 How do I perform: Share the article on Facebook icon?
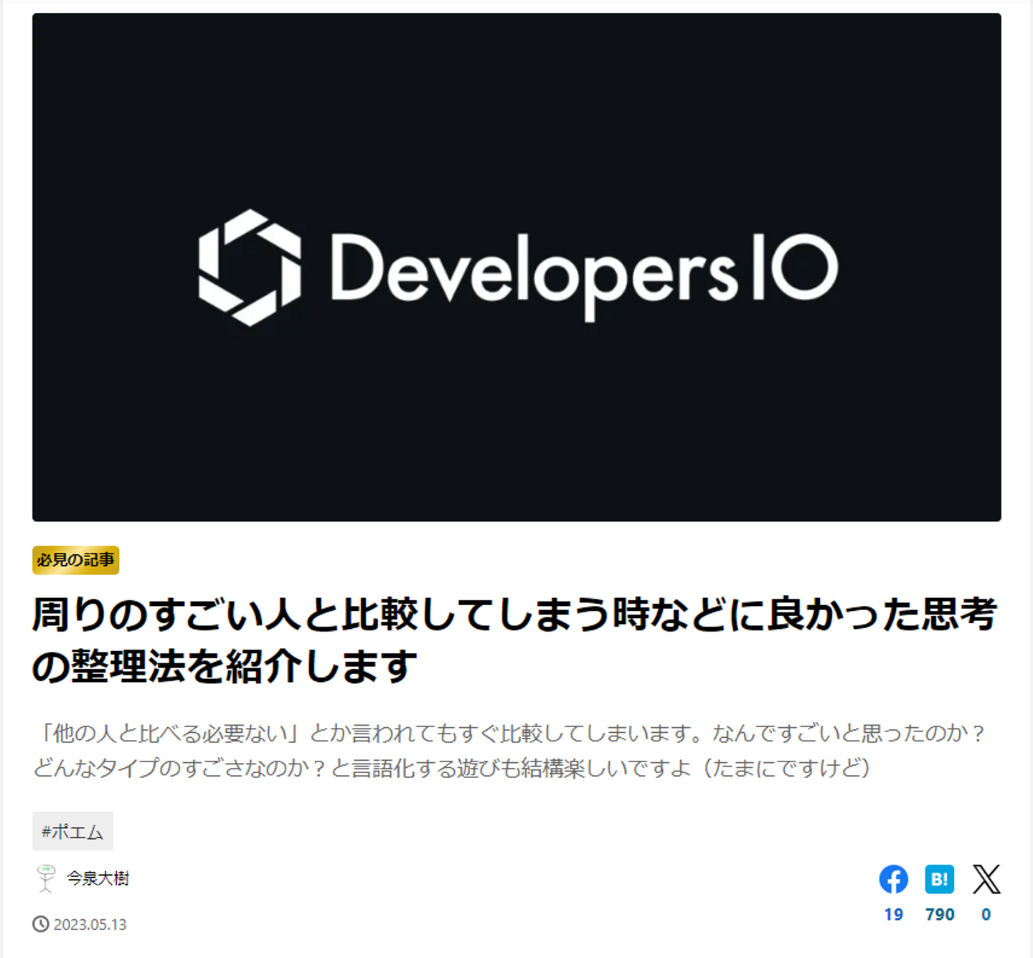[893, 879]
